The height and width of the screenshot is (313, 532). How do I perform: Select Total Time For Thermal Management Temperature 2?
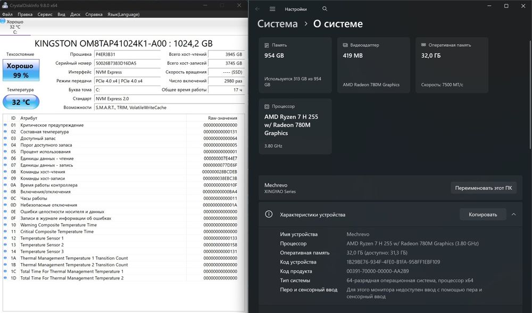click(121, 278)
